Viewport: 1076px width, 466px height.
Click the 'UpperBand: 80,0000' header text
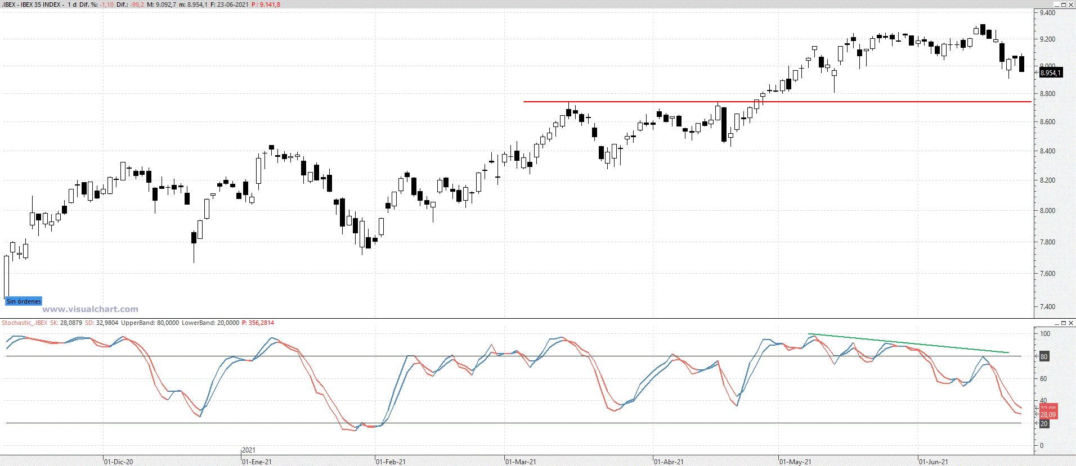pyautogui.click(x=150, y=323)
